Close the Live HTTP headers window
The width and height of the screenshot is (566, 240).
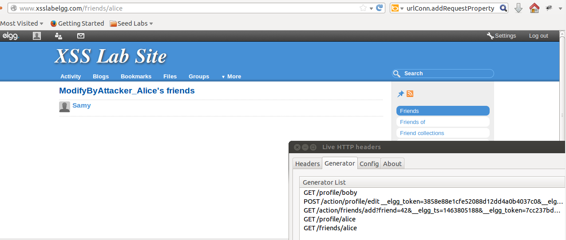click(297, 147)
